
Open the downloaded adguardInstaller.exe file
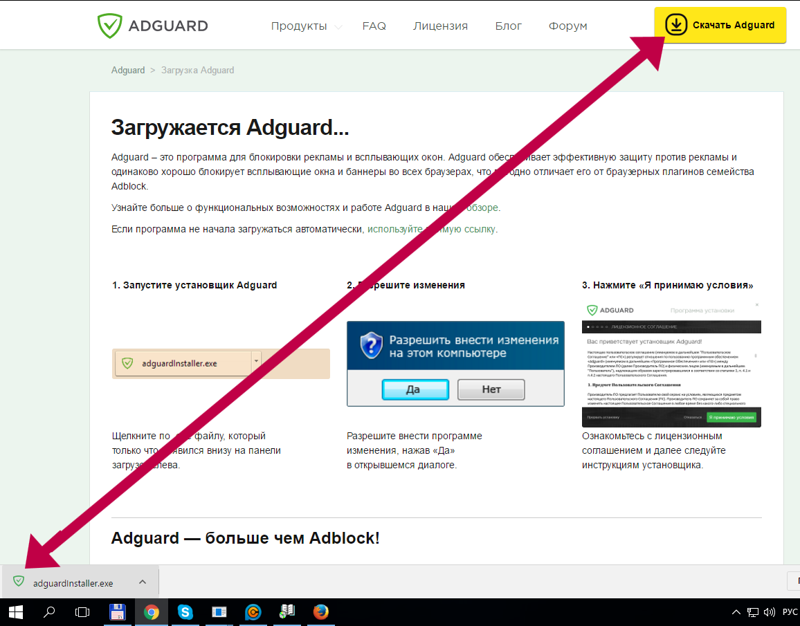(73, 583)
